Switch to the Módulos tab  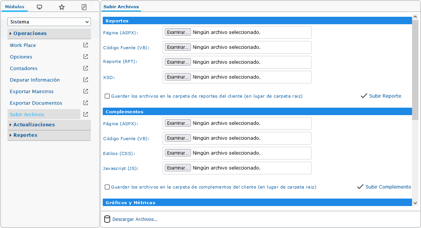click(15, 7)
